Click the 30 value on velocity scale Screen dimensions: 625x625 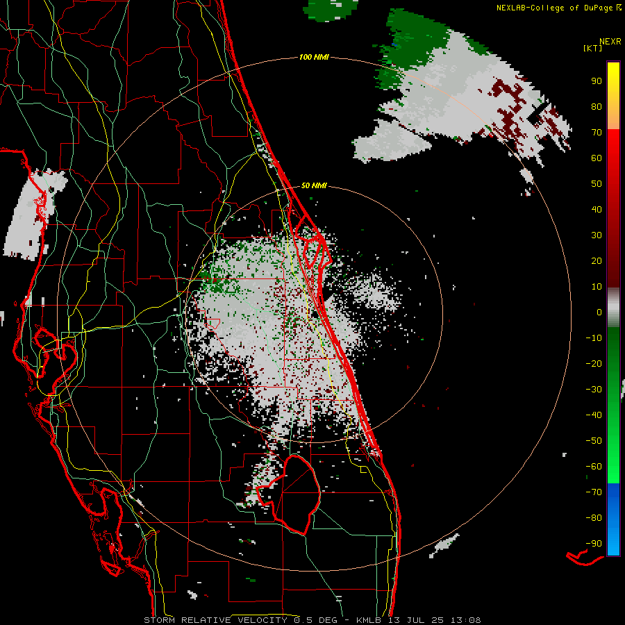597,235
